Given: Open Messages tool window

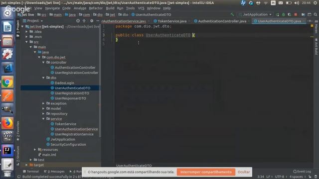Looking at the screenshot, I should [x=54, y=172].
